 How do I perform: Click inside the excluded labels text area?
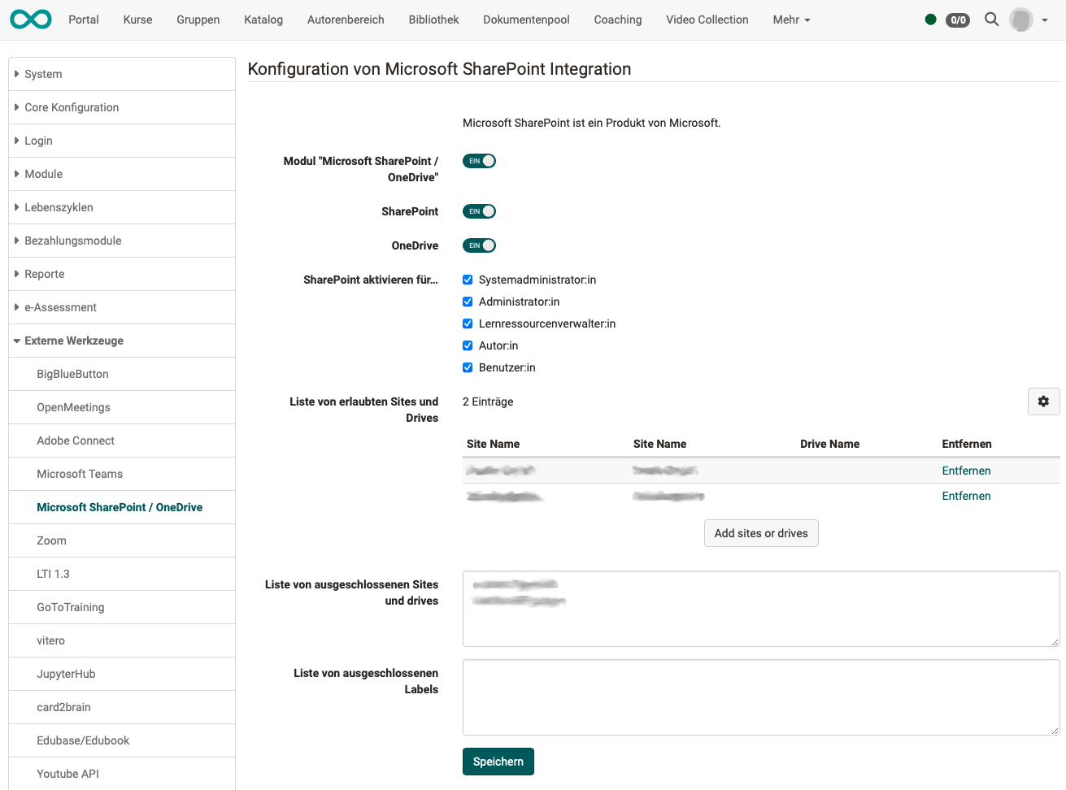(761, 697)
